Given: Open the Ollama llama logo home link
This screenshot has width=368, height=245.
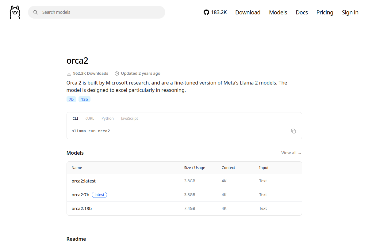Looking at the screenshot, I should (15, 12).
